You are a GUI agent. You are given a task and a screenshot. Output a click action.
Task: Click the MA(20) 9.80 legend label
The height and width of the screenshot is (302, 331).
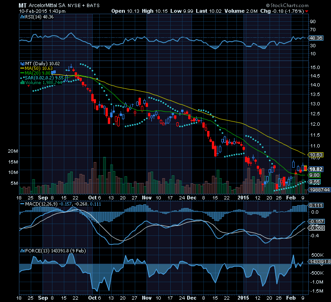tap(37, 73)
